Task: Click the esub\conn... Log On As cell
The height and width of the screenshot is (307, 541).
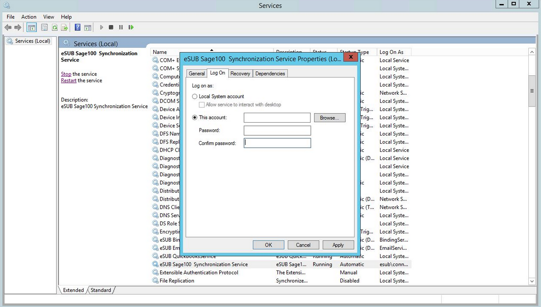Action: pos(394,264)
